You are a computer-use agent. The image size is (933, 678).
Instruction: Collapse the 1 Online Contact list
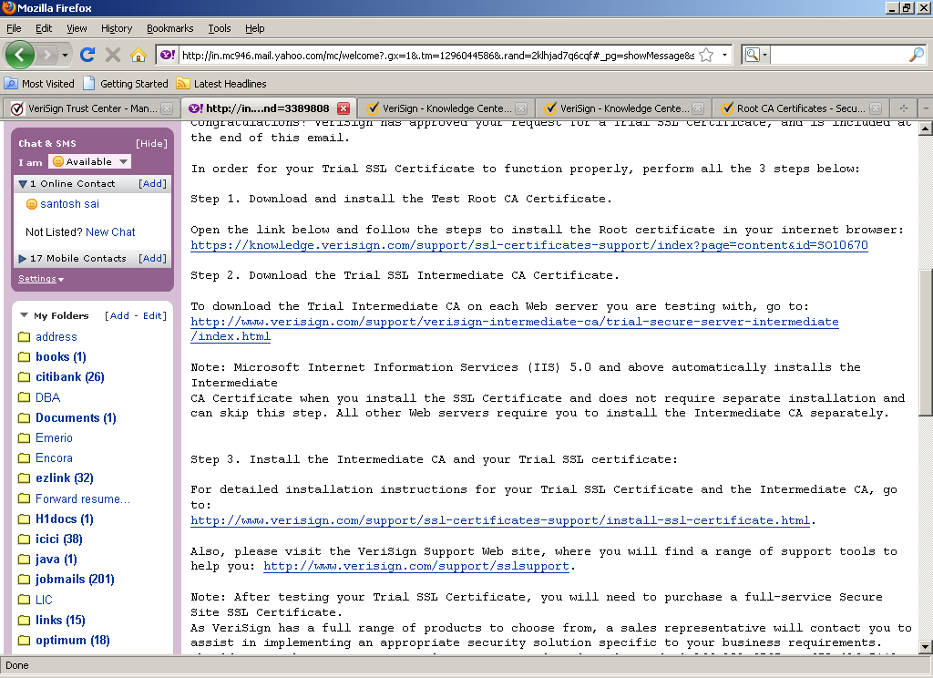pos(23,184)
